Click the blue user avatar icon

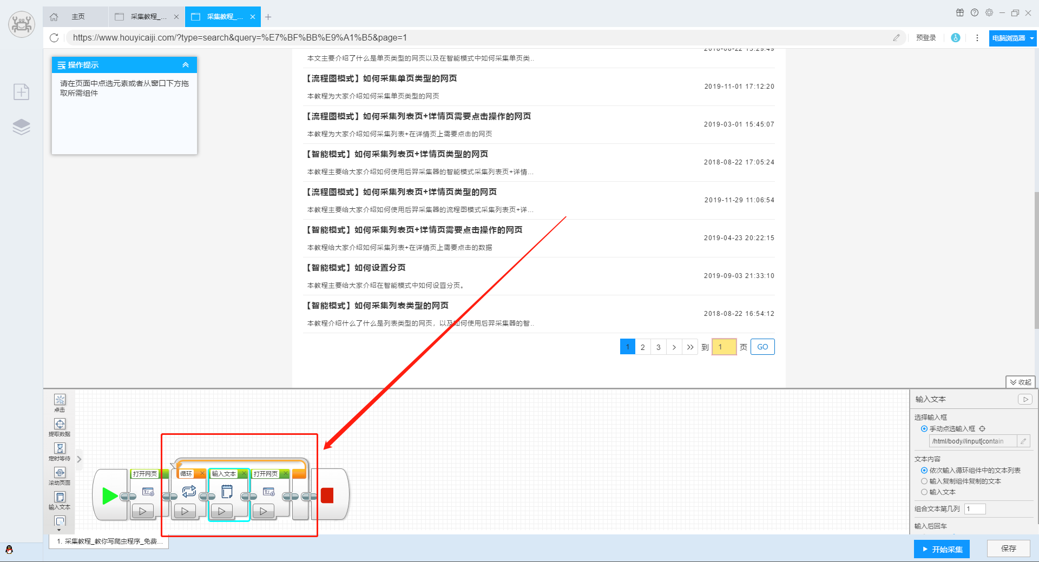coord(956,38)
